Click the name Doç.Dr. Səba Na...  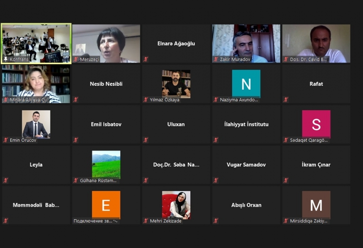(x=176, y=165)
